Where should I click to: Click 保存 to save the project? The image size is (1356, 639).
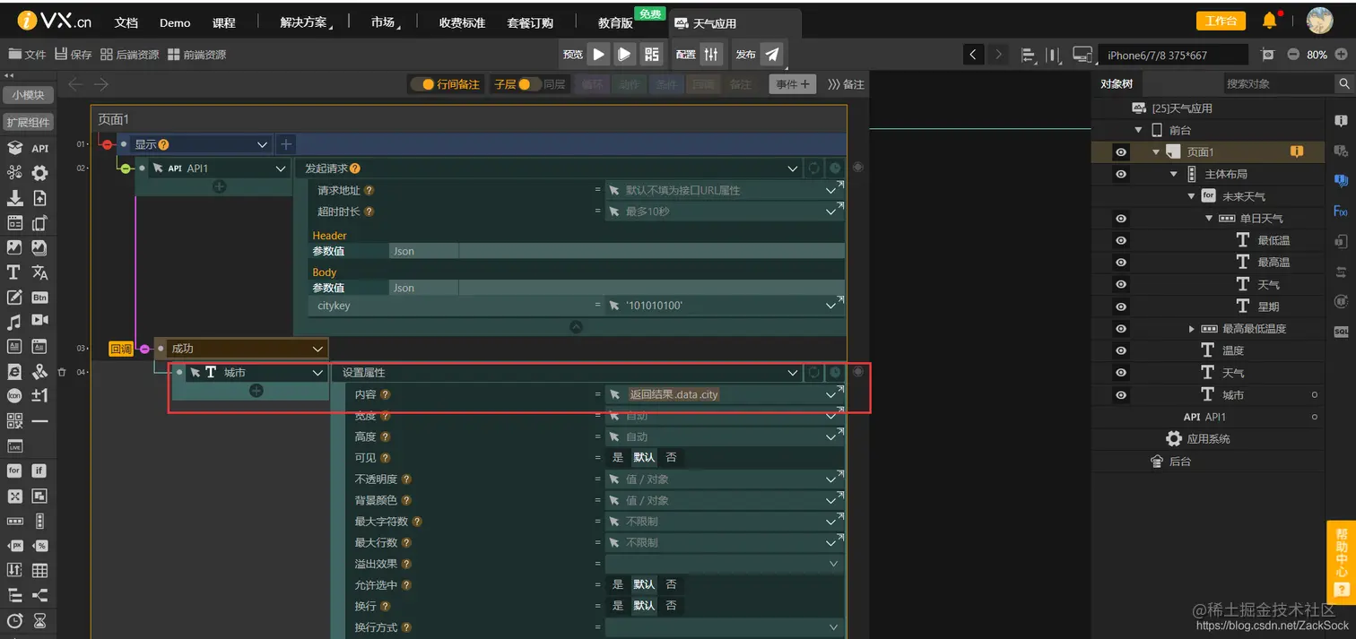pyautogui.click(x=74, y=55)
